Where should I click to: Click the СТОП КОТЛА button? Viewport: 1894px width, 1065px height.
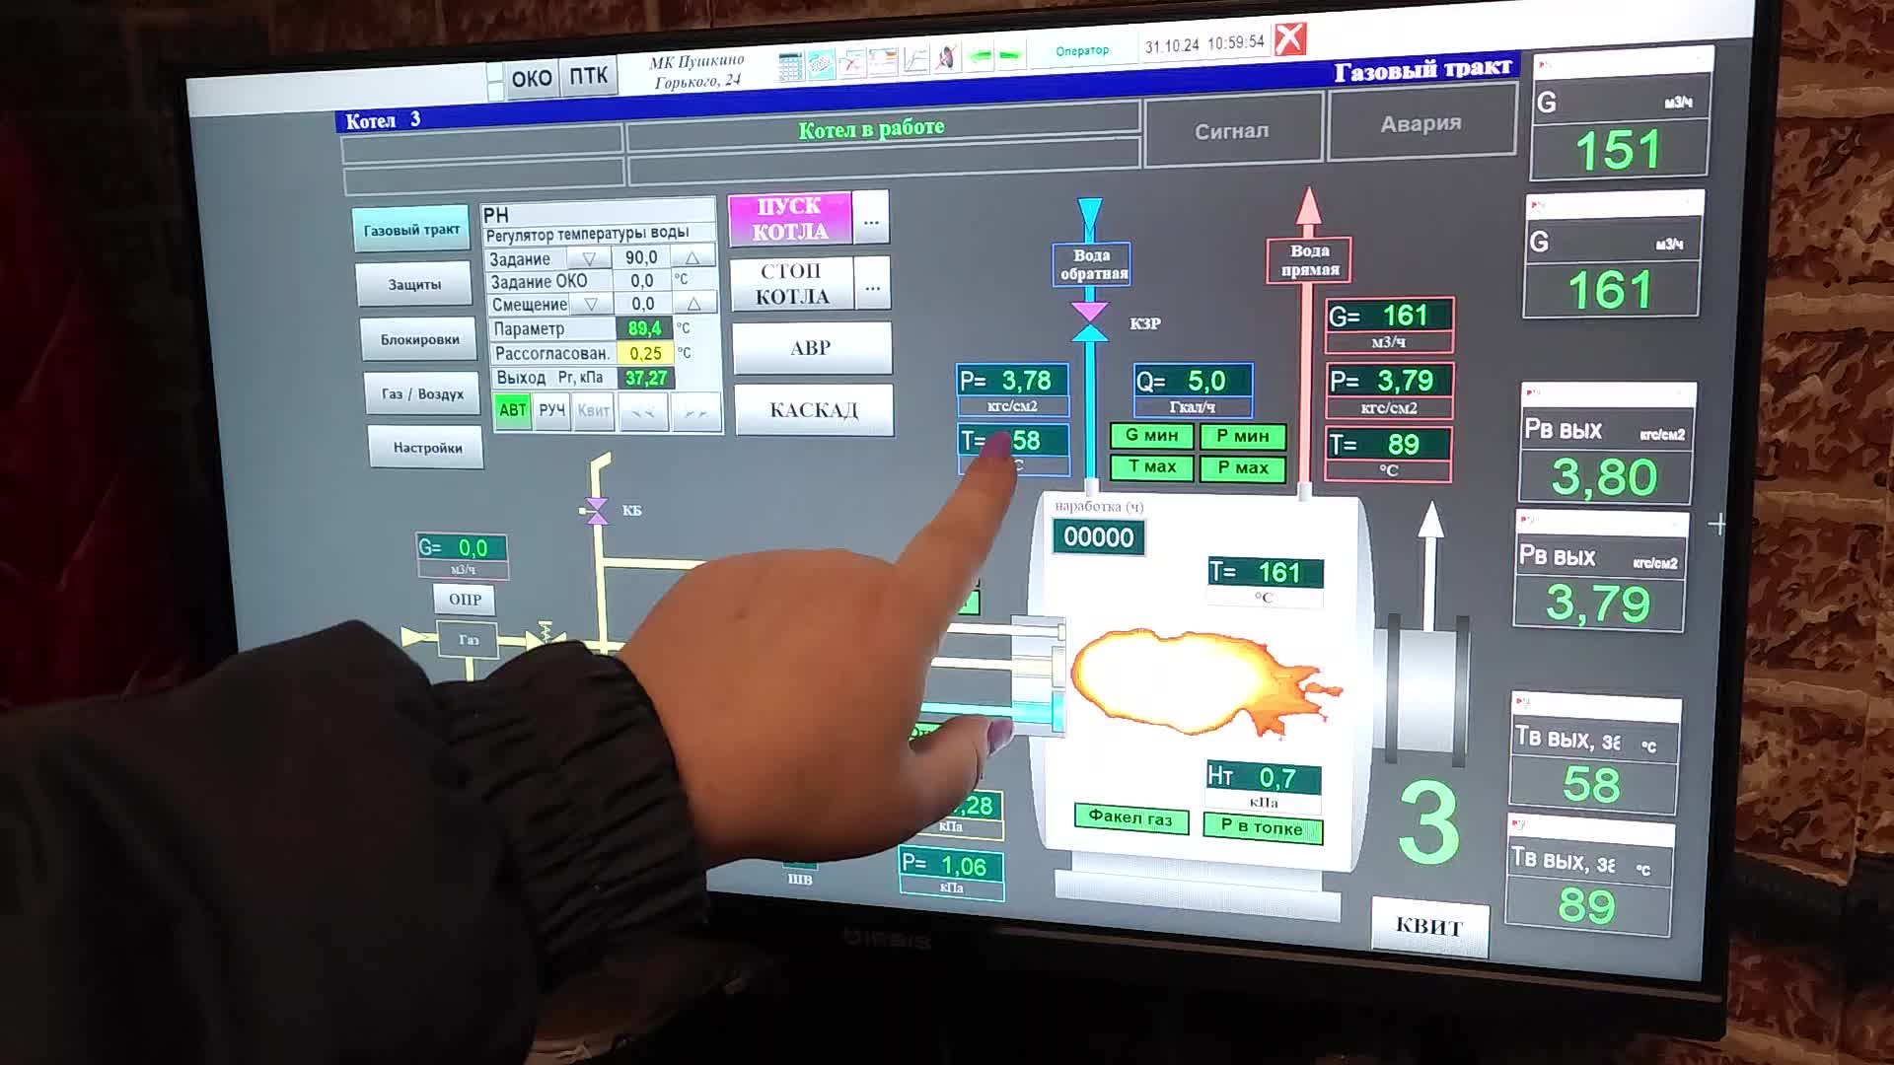791,284
